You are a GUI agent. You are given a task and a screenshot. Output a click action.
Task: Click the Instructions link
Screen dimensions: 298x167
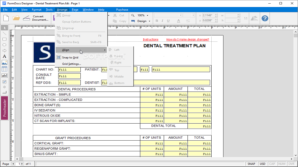[150, 39]
